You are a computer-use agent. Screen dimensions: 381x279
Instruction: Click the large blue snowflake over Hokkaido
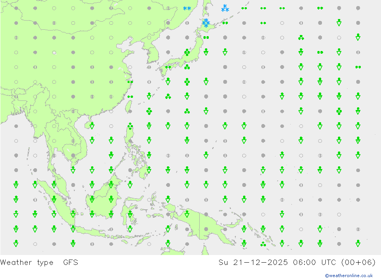(x=206, y=23)
